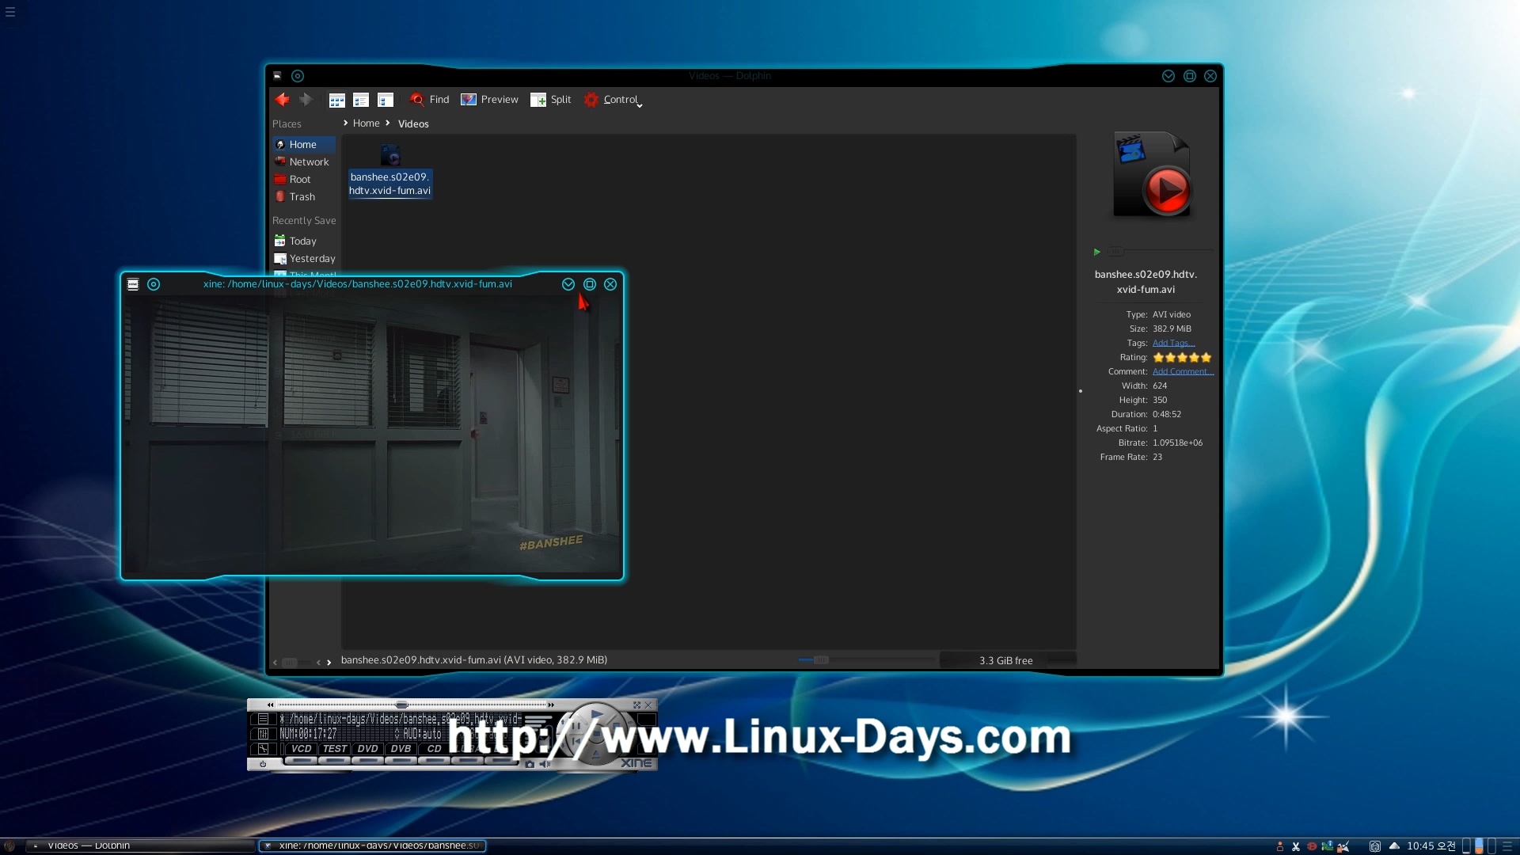
Task: Toggle mute with the xine speaker icon
Action: (545, 765)
